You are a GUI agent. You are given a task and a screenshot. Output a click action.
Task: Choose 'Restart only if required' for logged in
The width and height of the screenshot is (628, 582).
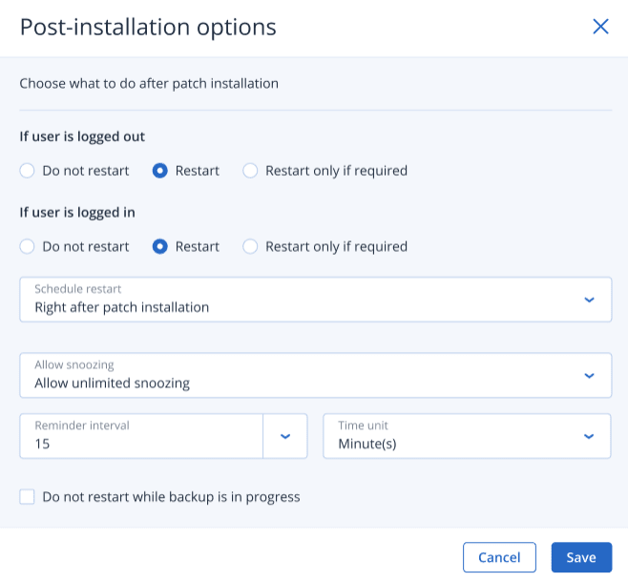250,246
